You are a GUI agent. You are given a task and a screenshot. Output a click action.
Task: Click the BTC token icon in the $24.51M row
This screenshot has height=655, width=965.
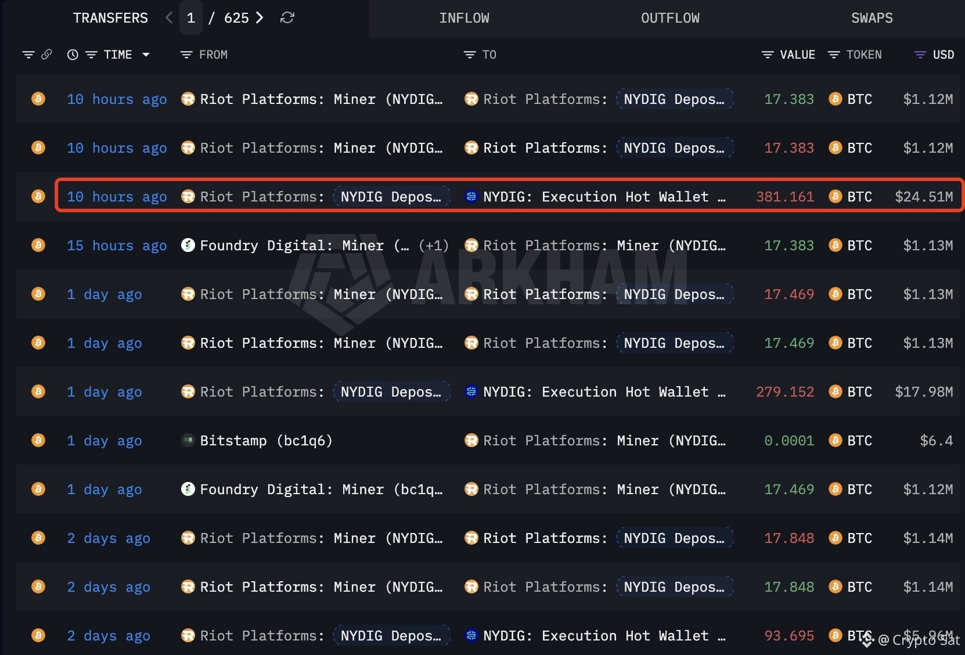[x=836, y=196]
